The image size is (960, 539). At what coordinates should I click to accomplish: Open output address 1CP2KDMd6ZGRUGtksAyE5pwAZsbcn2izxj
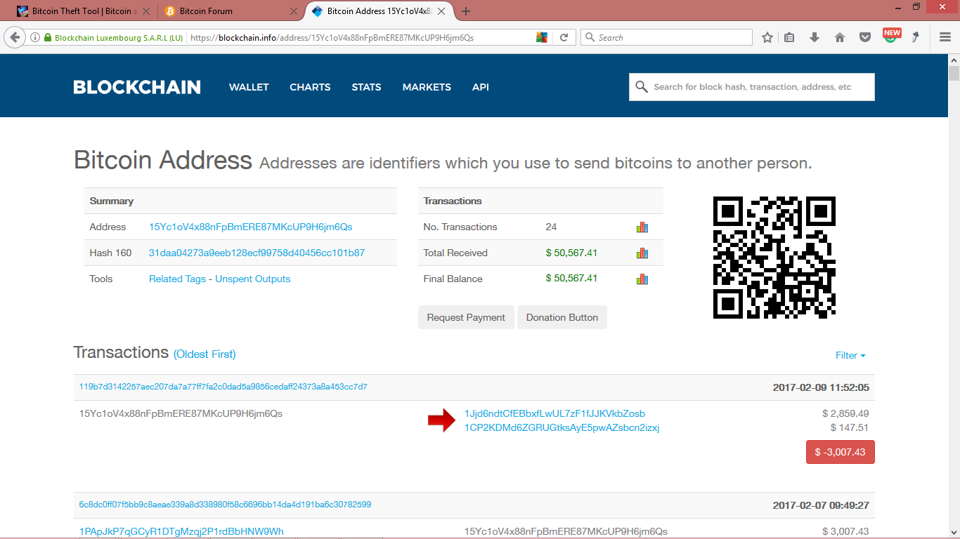coord(562,427)
